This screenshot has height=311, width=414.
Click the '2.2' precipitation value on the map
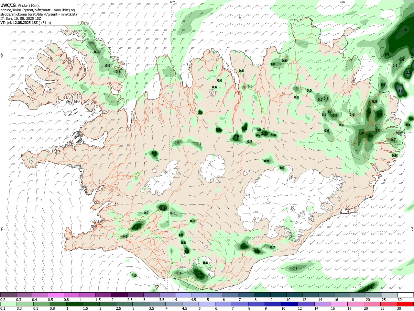click(200, 113)
